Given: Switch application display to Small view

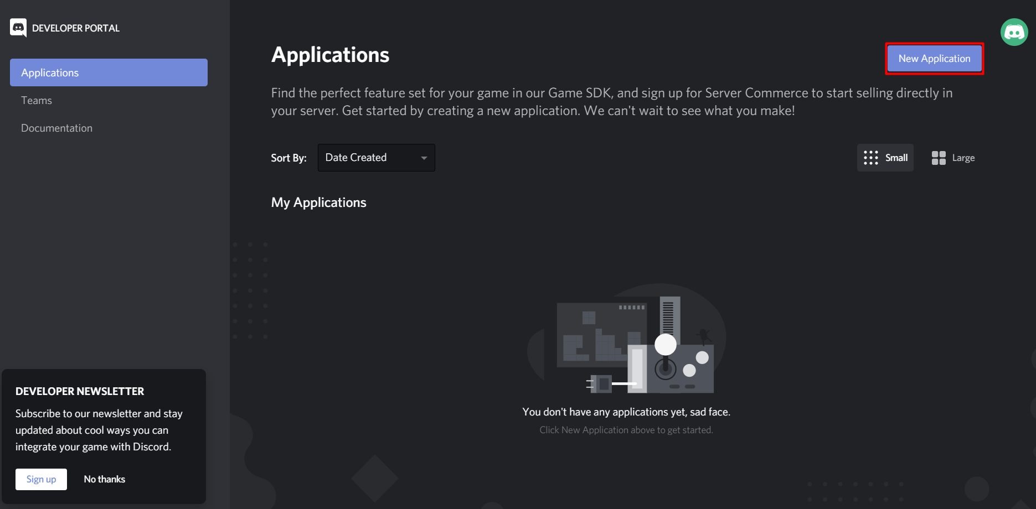Looking at the screenshot, I should 885,157.
